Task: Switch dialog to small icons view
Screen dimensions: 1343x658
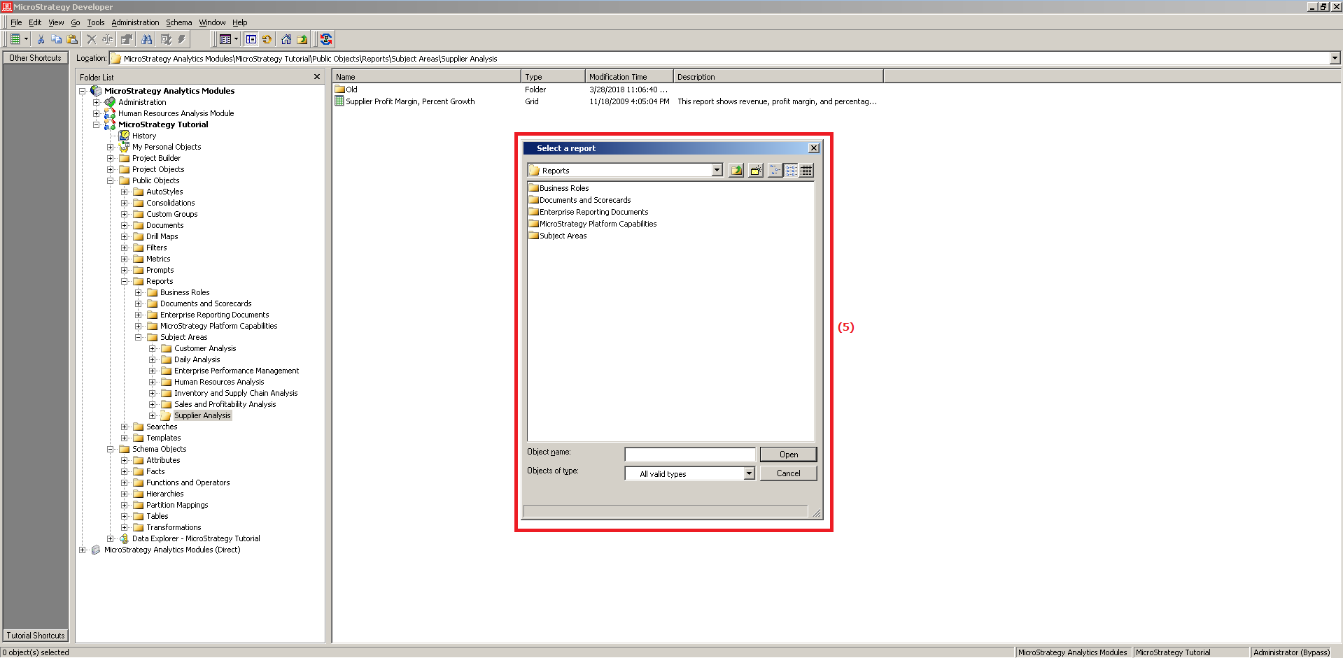Action: coord(775,171)
